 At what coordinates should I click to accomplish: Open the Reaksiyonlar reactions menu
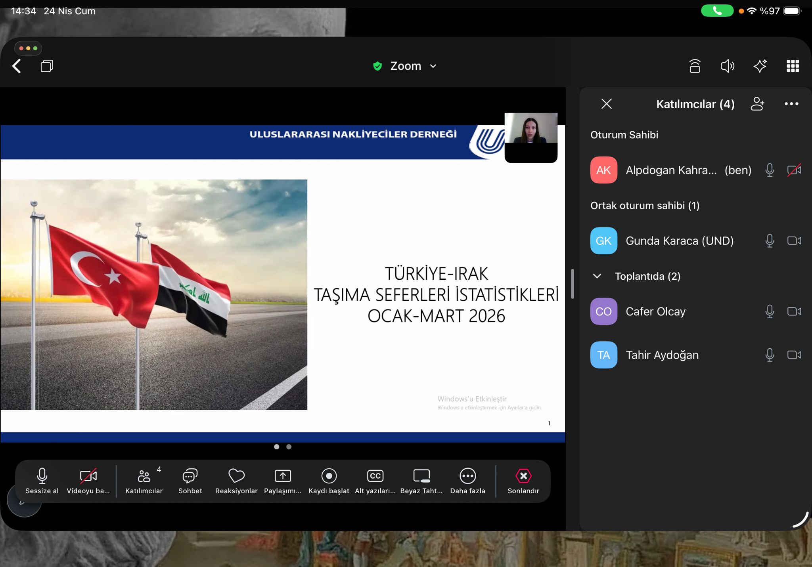236,481
